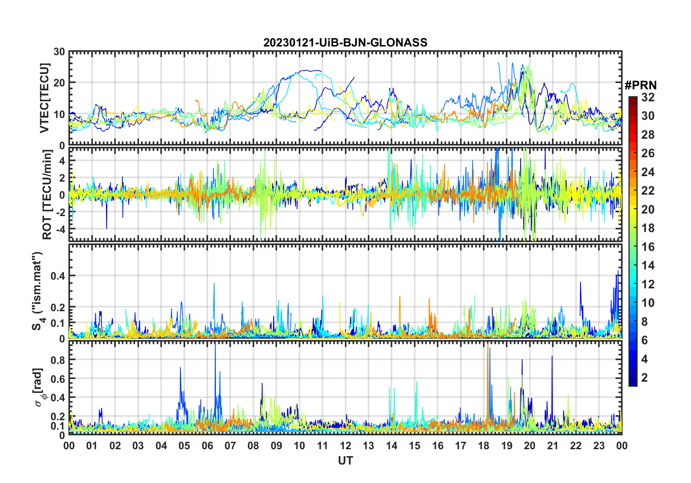Click the x-axis tick label 06
The image size is (691, 483).
click(x=207, y=446)
